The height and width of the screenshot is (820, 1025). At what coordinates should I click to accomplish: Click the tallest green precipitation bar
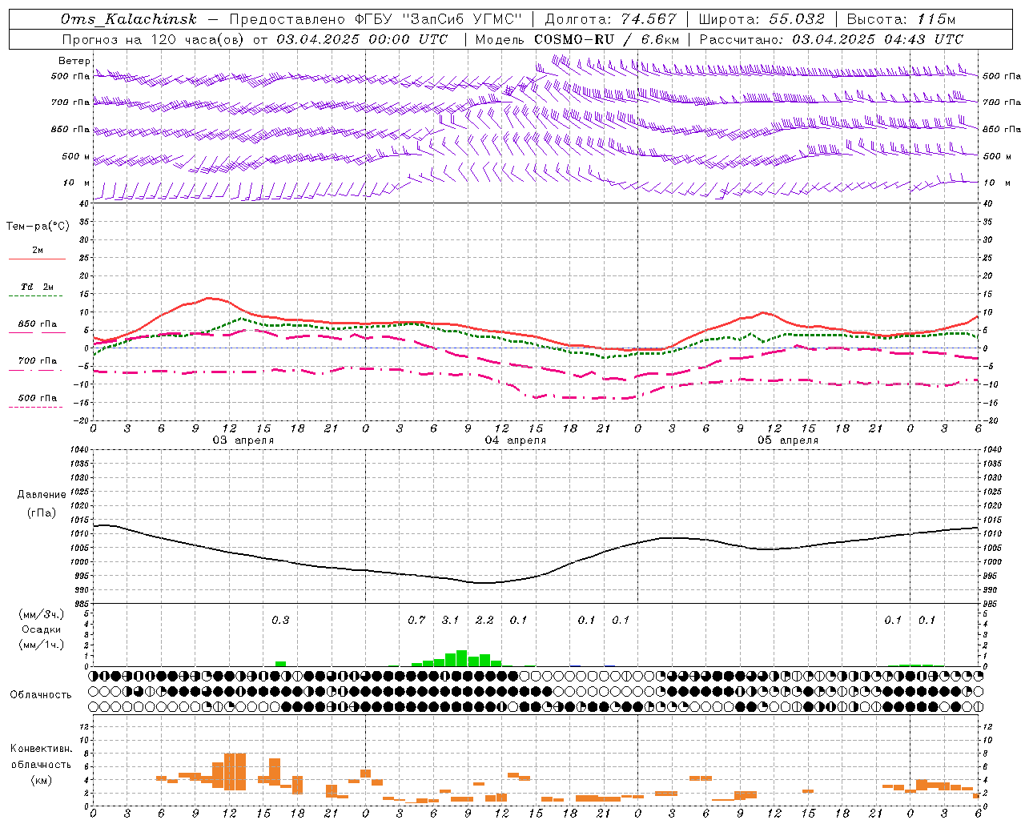tap(461, 658)
